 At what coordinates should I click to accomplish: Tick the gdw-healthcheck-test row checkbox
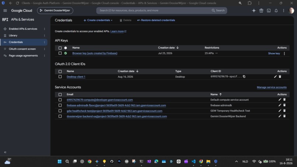[x=60, y=111]
